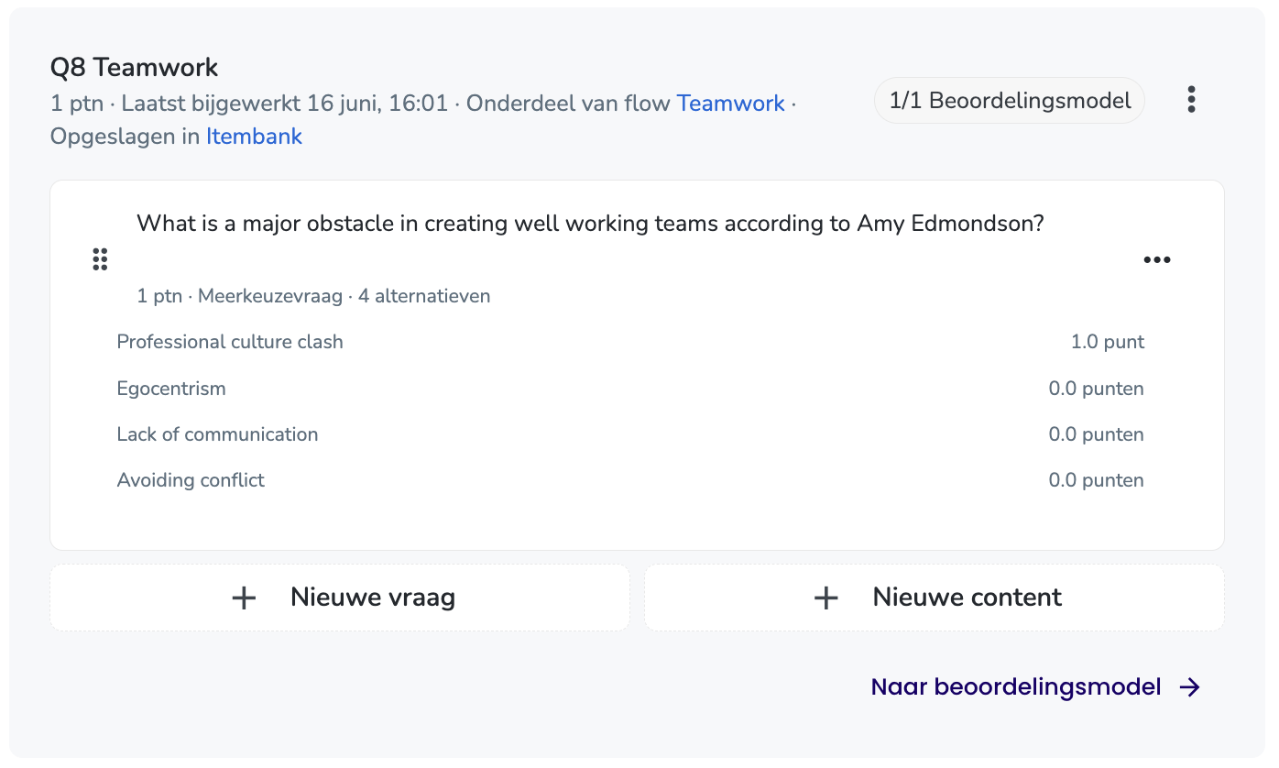Click the '1.0 punt' score value
The width and height of the screenshot is (1279, 768).
[x=1108, y=342]
